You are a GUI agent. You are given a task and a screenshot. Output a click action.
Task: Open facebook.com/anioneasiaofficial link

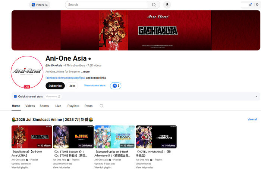(65, 78)
